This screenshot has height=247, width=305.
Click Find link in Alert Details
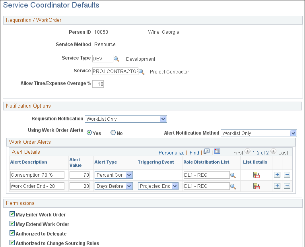pos(194,153)
